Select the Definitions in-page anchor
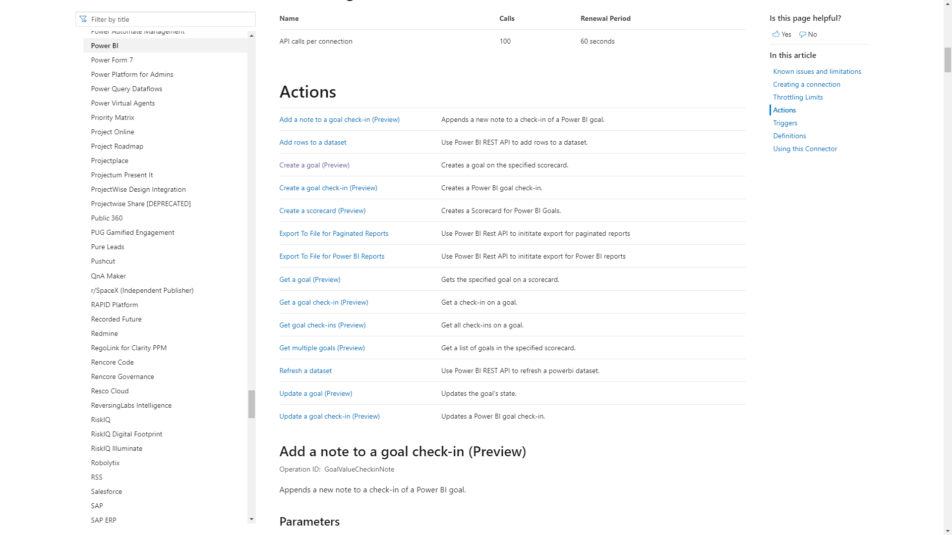Image resolution: width=952 pixels, height=535 pixels. (x=789, y=135)
